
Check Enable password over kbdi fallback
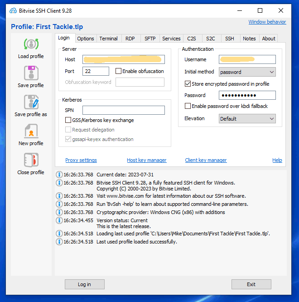point(188,106)
